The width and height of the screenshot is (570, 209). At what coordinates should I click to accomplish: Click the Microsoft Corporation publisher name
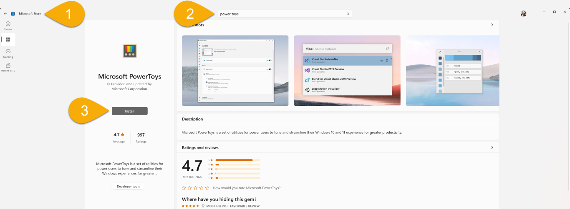click(x=129, y=89)
